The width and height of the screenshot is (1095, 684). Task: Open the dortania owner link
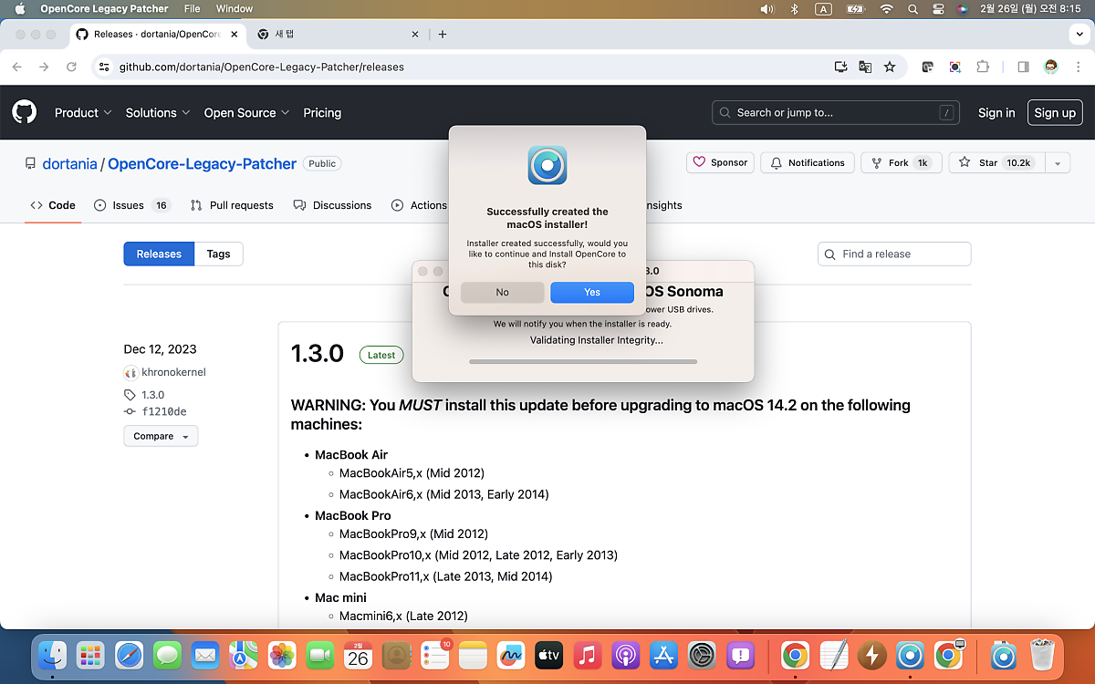point(69,164)
